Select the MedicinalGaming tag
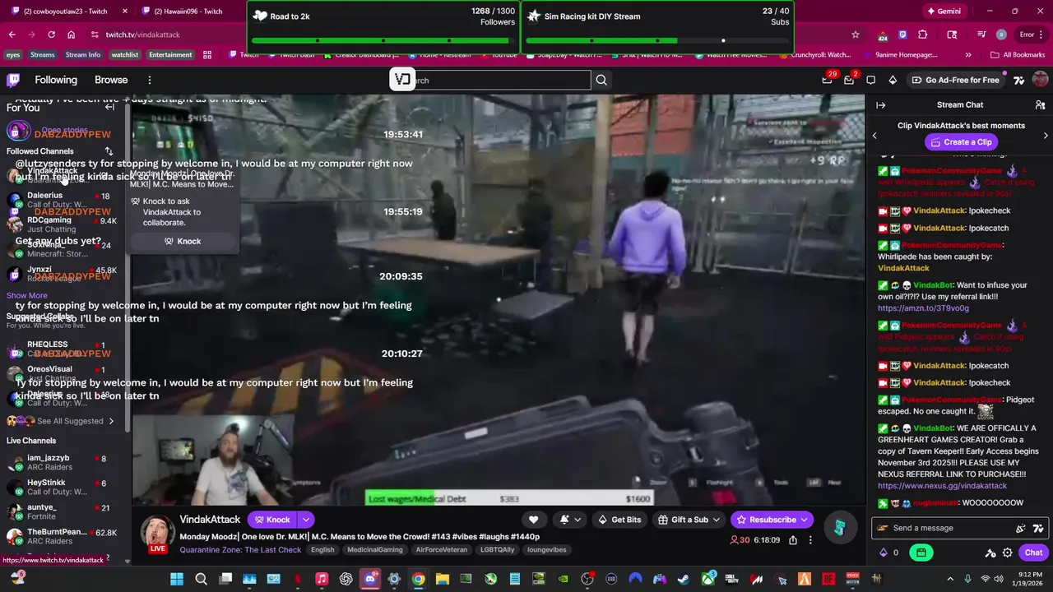The width and height of the screenshot is (1053, 592). click(x=374, y=549)
